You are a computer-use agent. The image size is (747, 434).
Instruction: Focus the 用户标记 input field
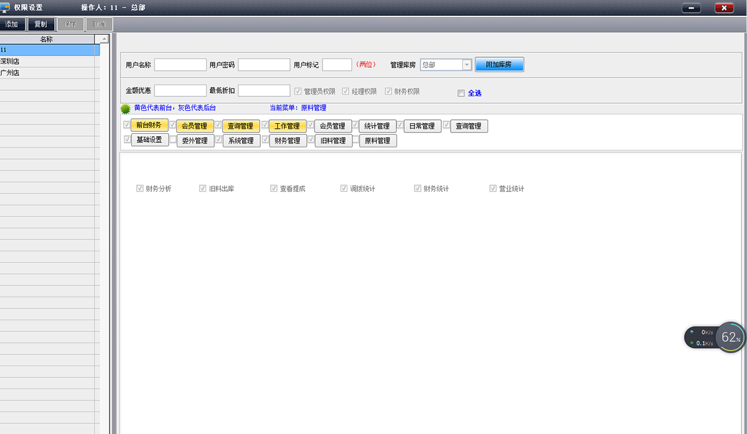[337, 65]
